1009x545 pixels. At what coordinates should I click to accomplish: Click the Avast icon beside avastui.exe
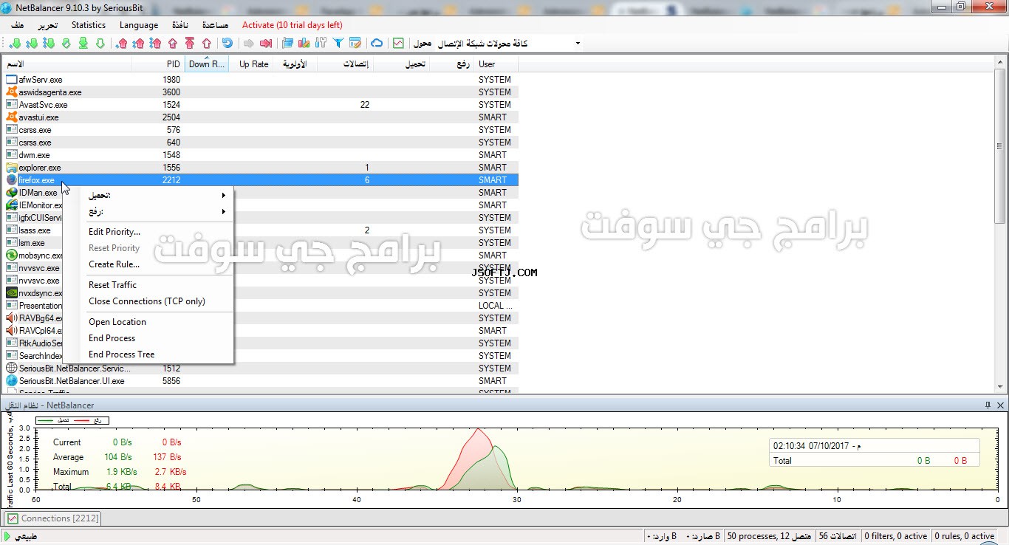click(x=11, y=117)
